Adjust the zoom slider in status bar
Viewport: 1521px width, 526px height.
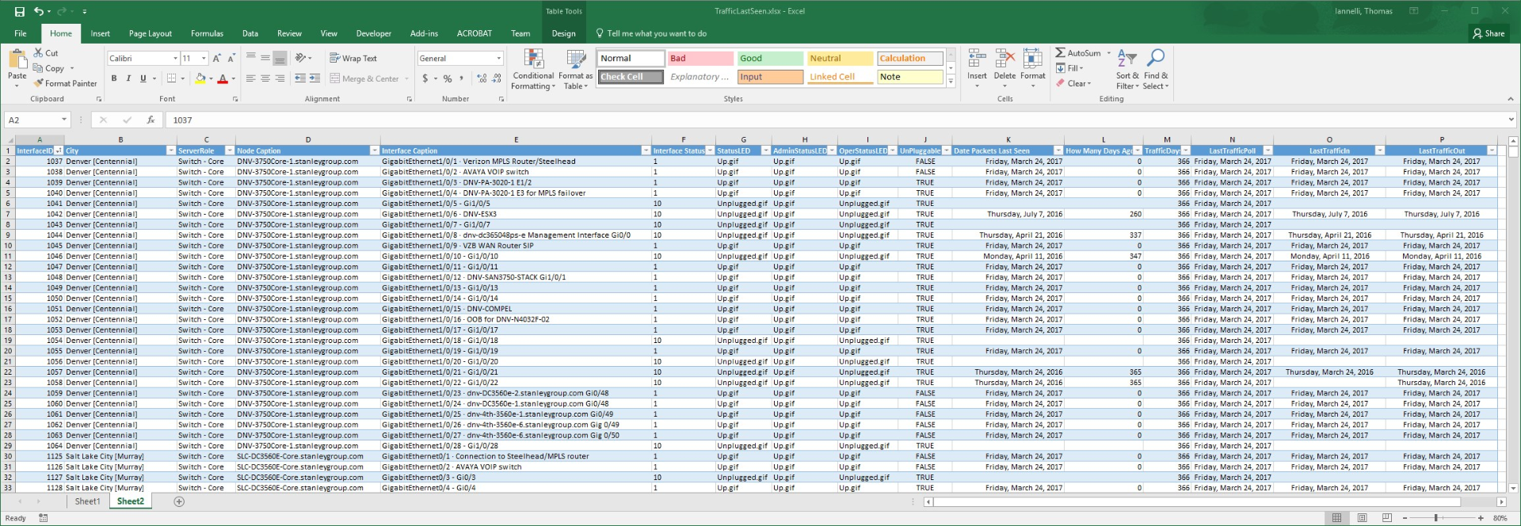coord(1435,518)
